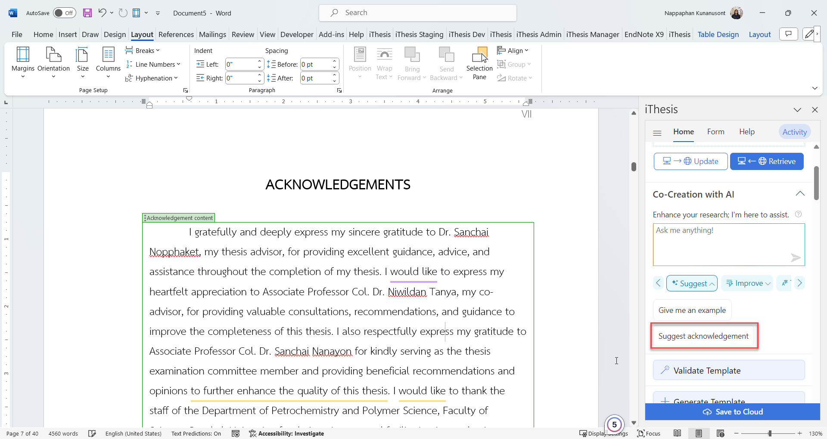The image size is (827, 439).
Task: Open Margins options
Action: (x=23, y=63)
